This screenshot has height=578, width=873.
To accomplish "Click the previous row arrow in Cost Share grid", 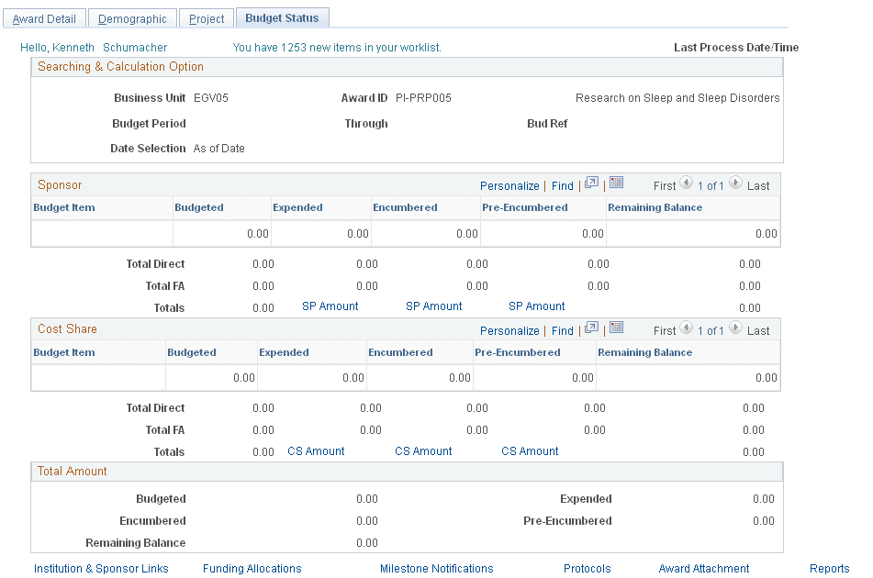I will (x=687, y=329).
